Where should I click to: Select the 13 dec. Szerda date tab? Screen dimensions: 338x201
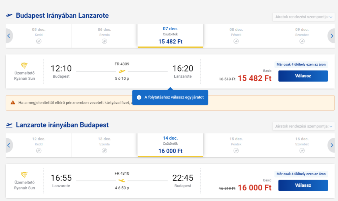105,145
